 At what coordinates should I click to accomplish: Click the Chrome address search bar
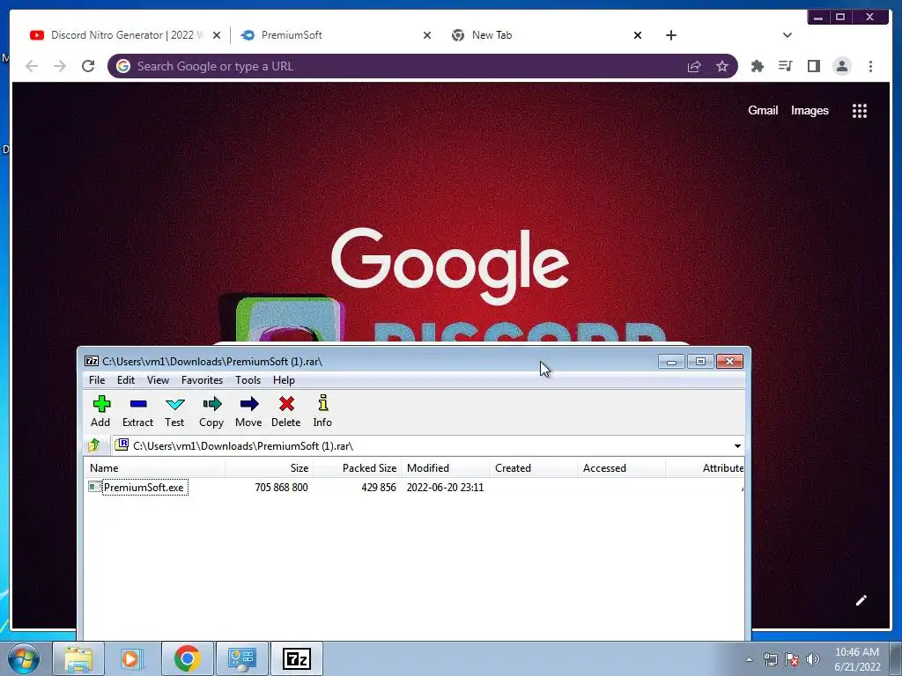point(422,66)
